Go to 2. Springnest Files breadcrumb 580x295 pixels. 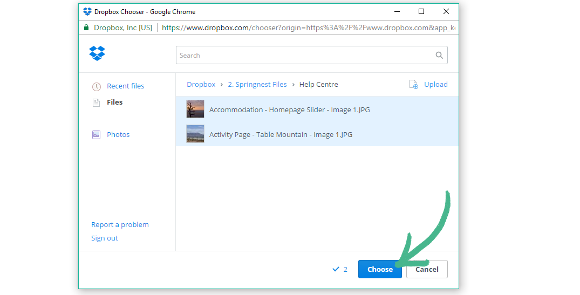click(x=257, y=85)
